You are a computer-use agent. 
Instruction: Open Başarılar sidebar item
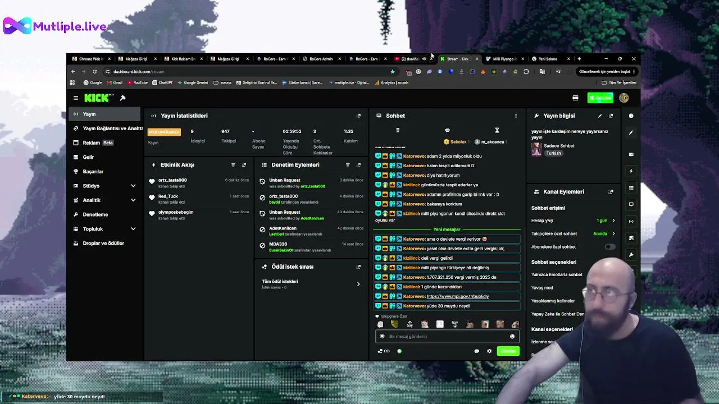tap(105, 172)
